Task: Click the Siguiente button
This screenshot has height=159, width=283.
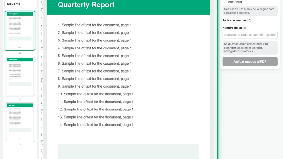Action: (x=14, y=4)
